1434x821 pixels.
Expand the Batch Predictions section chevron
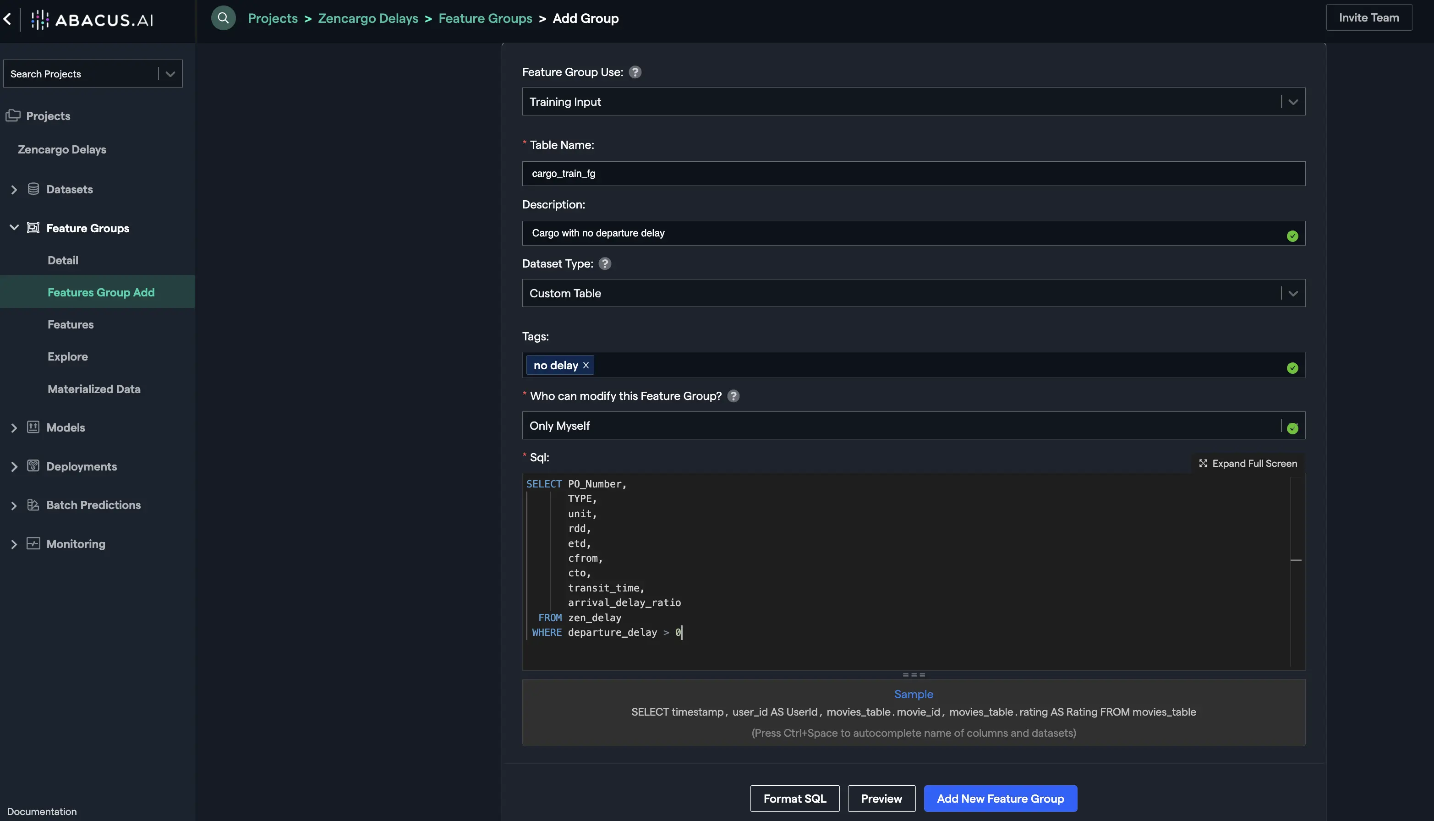(14, 506)
